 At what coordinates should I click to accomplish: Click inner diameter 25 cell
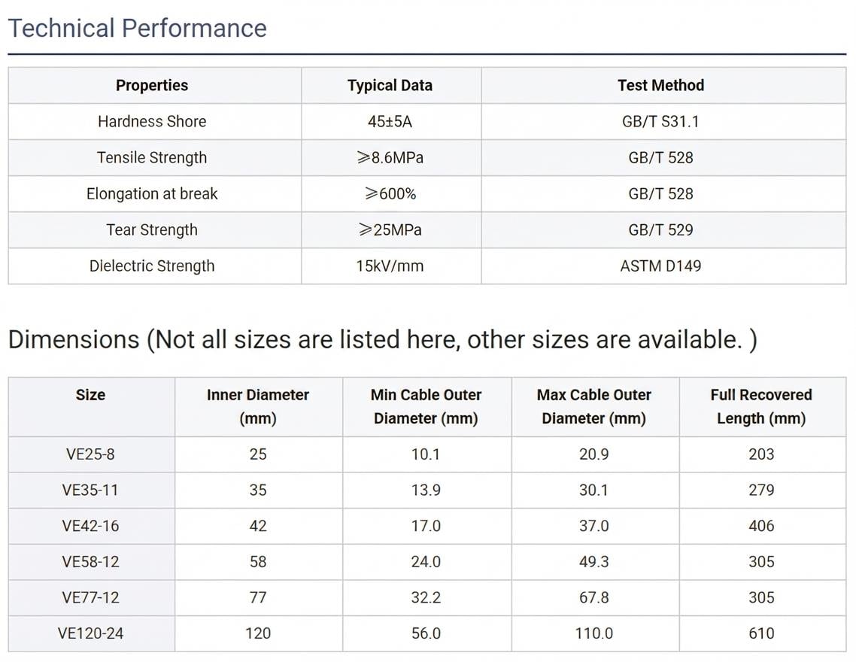pyautogui.click(x=258, y=454)
